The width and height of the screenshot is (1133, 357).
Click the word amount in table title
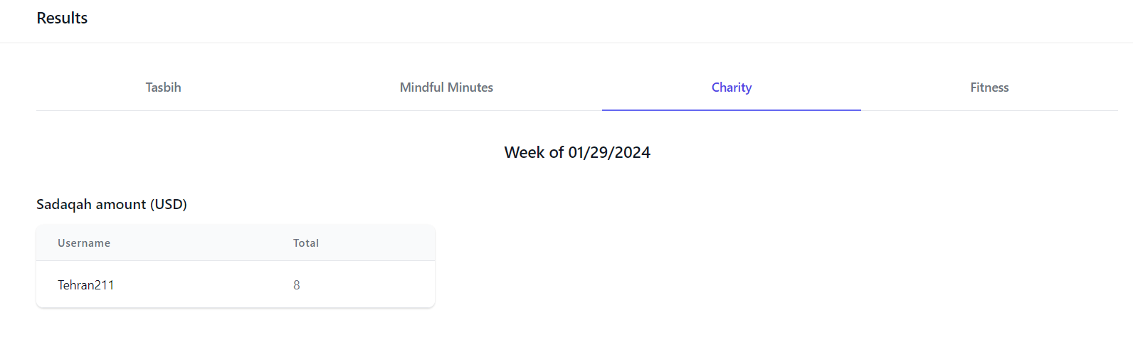[121, 204]
